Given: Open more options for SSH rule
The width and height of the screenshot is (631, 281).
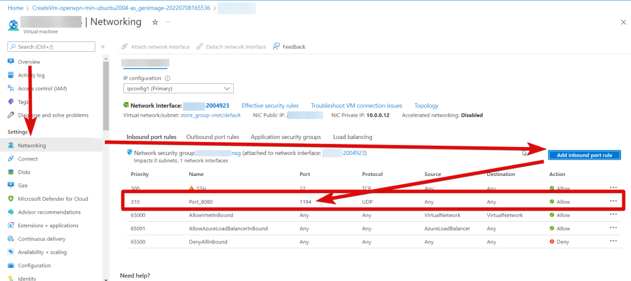Looking at the screenshot, I should tap(613, 188).
